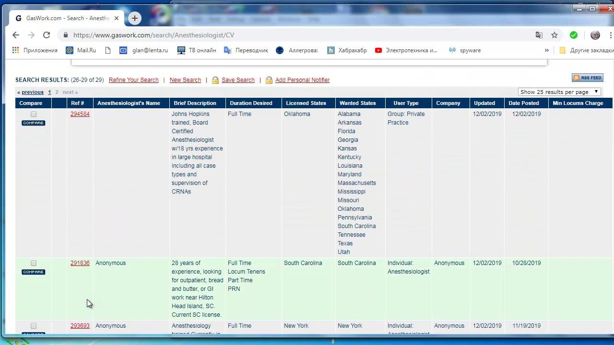Click the RSS FEED button
Screen dimensions: 614x345
(x=588, y=78)
